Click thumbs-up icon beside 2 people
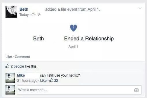This screenshot has width=147, height=98. tap(7, 66)
